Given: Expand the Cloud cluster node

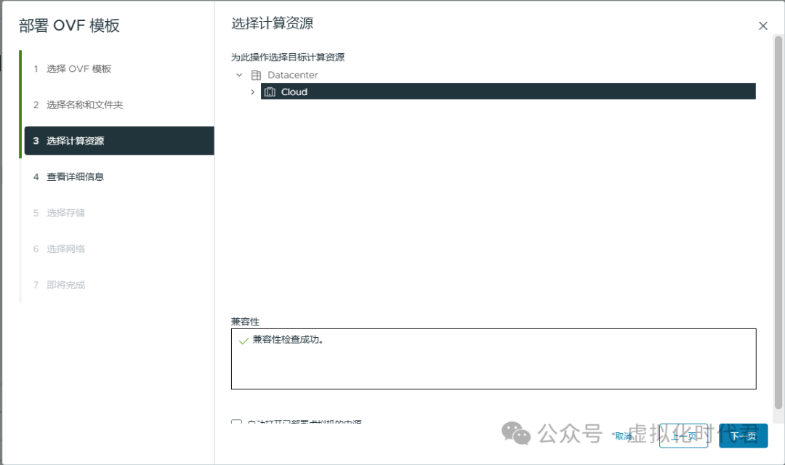Looking at the screenshot, I should [x=252, y=92].
